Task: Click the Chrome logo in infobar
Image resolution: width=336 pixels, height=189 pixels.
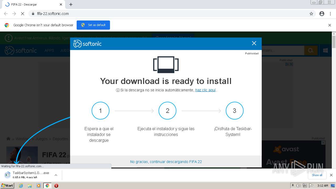Action: (7, 25)
